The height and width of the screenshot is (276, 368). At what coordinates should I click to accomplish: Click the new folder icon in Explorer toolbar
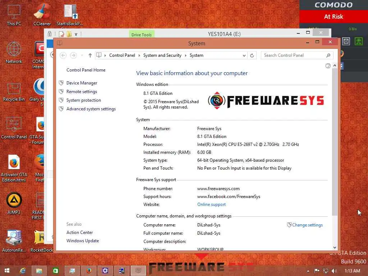(69, 34)
